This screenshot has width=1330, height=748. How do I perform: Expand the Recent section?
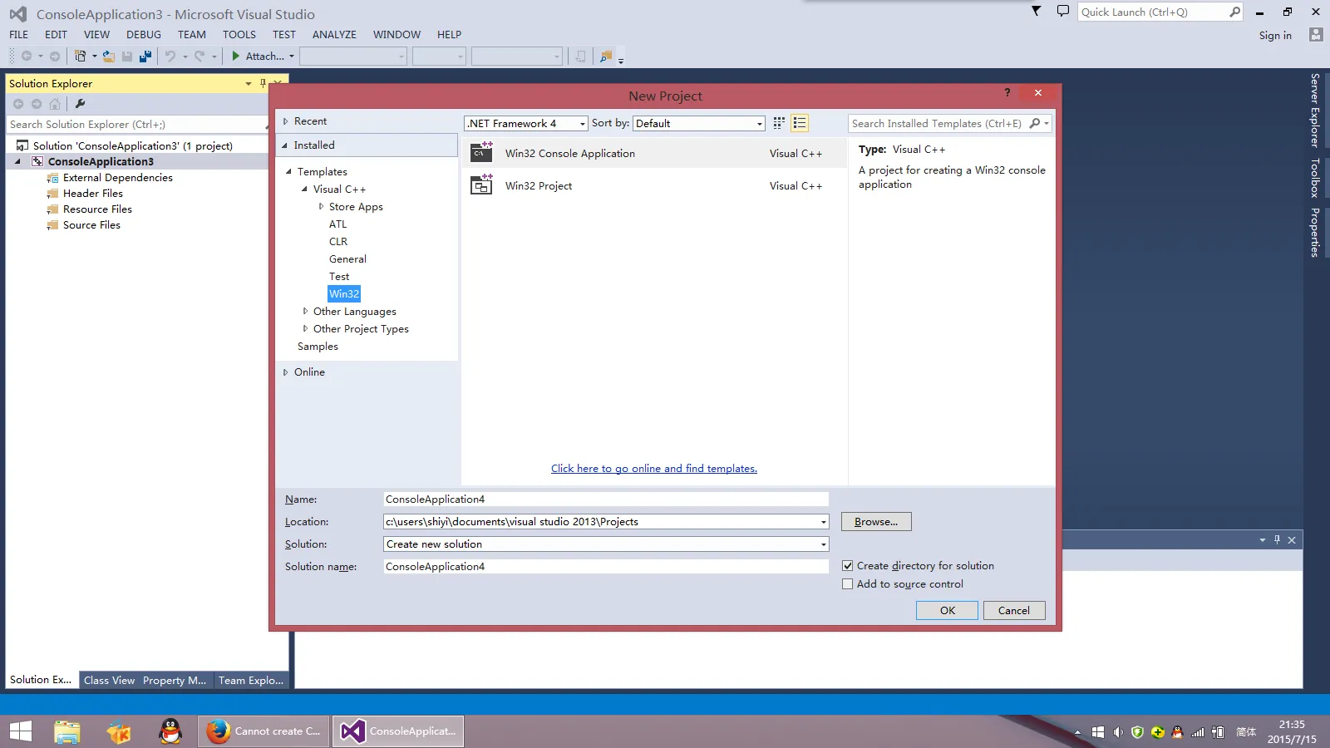pos(285,121)
